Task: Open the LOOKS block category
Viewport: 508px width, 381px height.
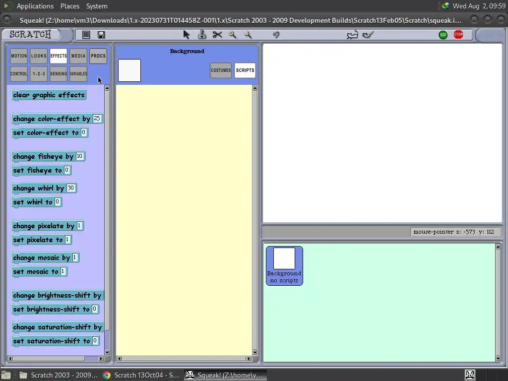Action: coord(39,56)
